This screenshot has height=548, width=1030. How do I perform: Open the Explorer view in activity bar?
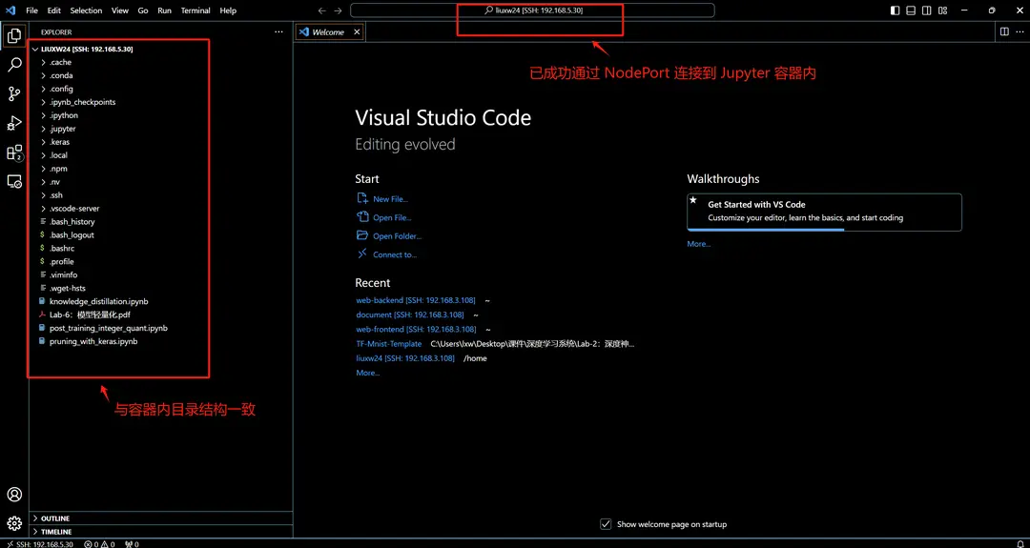click(x=13, y=36)
